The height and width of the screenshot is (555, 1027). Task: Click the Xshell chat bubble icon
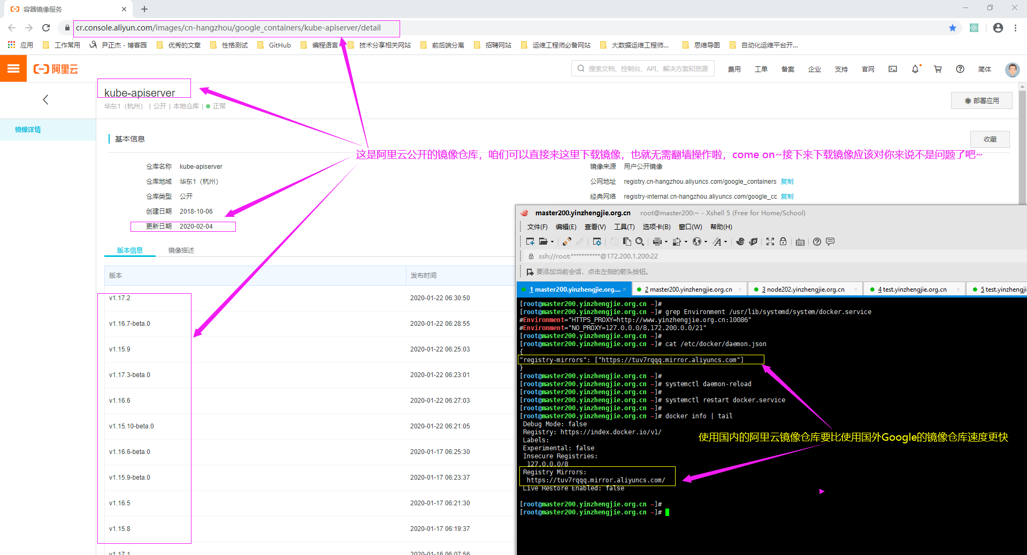click(830, 241)
